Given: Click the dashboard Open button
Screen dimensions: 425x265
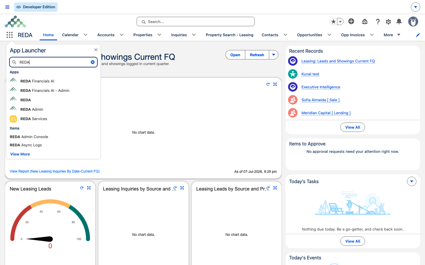Looking at the screenshot, I should coord(235,55).
